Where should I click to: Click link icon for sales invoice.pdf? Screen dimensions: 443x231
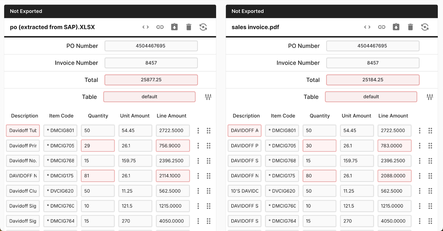382,27
